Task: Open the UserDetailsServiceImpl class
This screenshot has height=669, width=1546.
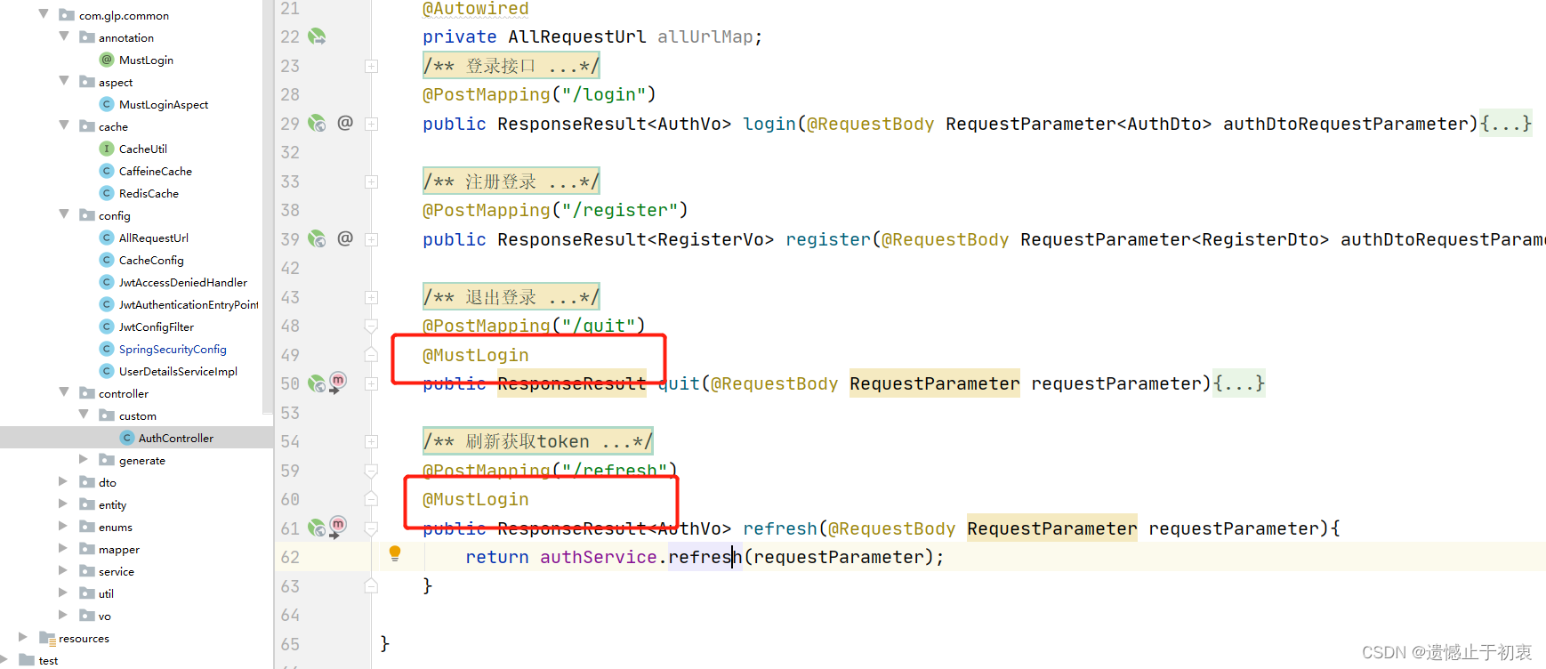Action: (178, 371)
